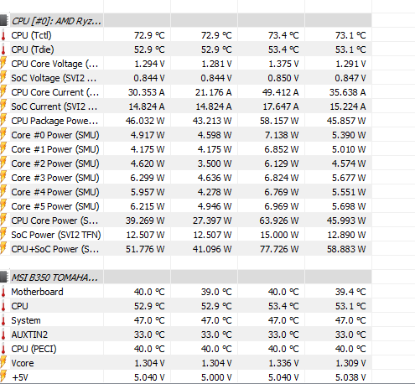Click lightning icon of Core #0 Power row
This screenshot has width=415, height=384.
tap(3, 134)
